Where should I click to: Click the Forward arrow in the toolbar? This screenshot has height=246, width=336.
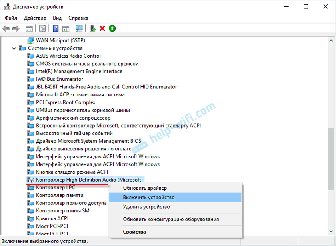tap(16, 28)
